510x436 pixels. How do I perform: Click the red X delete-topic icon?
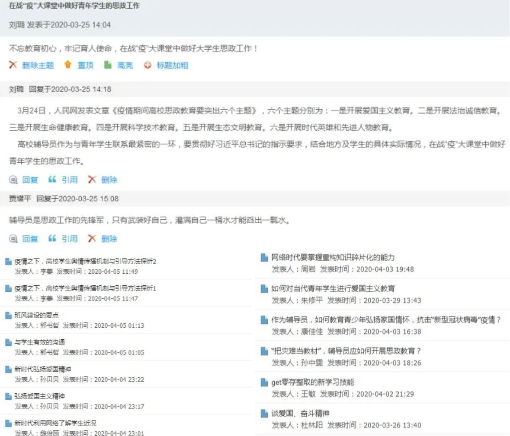13,65
